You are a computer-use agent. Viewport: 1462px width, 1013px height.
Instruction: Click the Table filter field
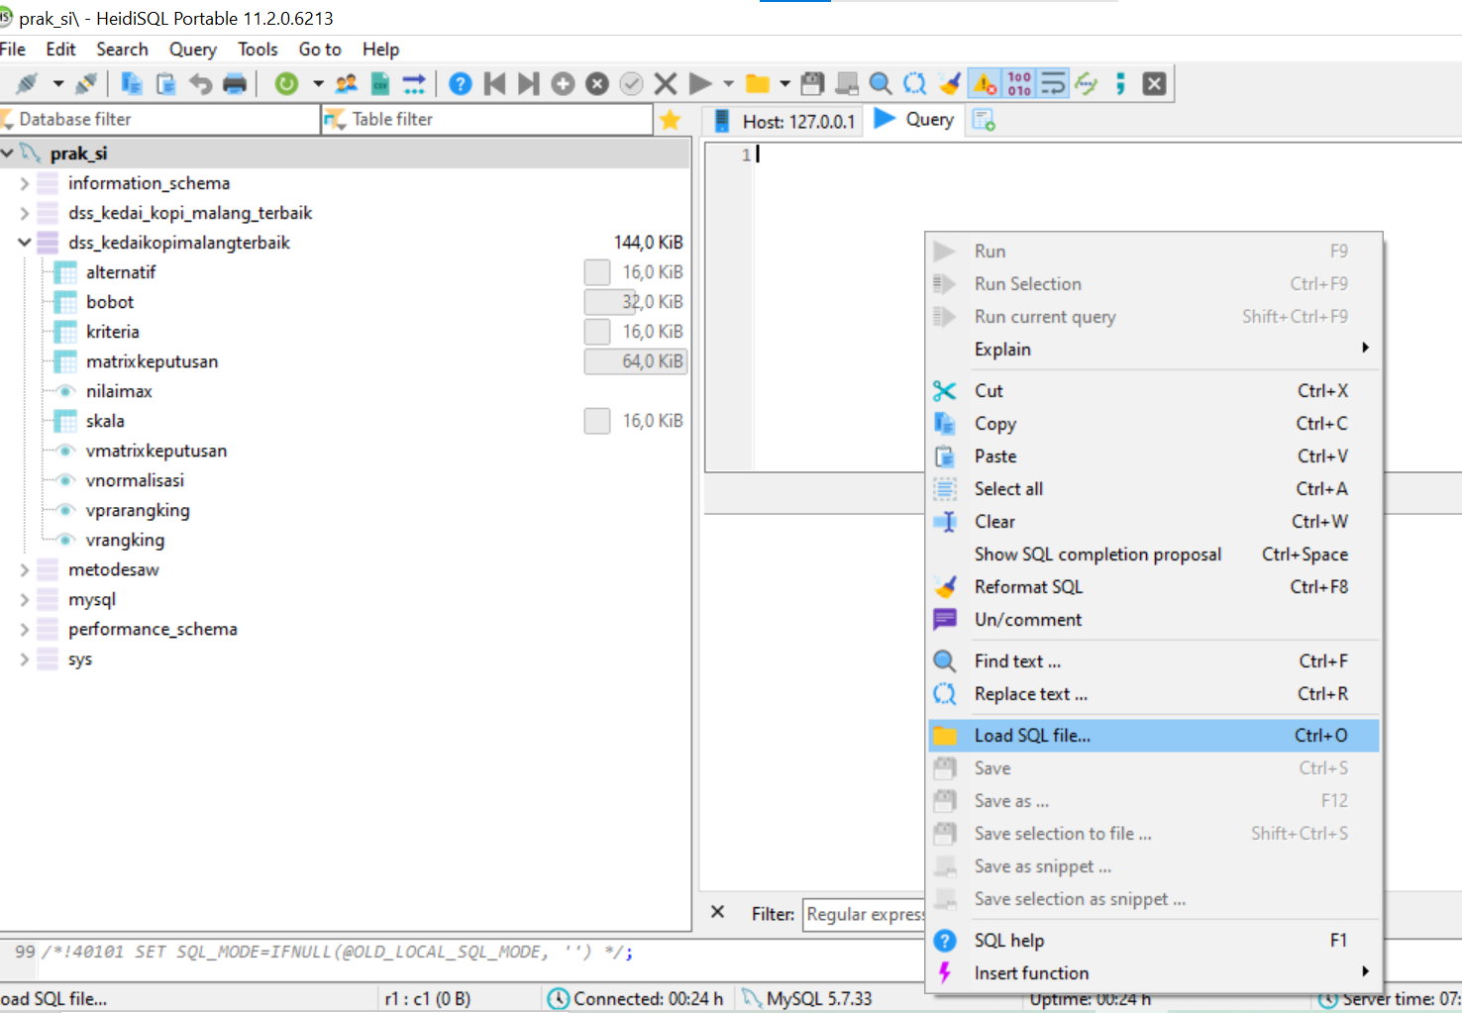(486, 120)
